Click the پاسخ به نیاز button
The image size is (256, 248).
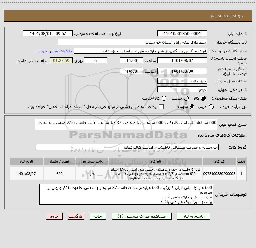193,216
